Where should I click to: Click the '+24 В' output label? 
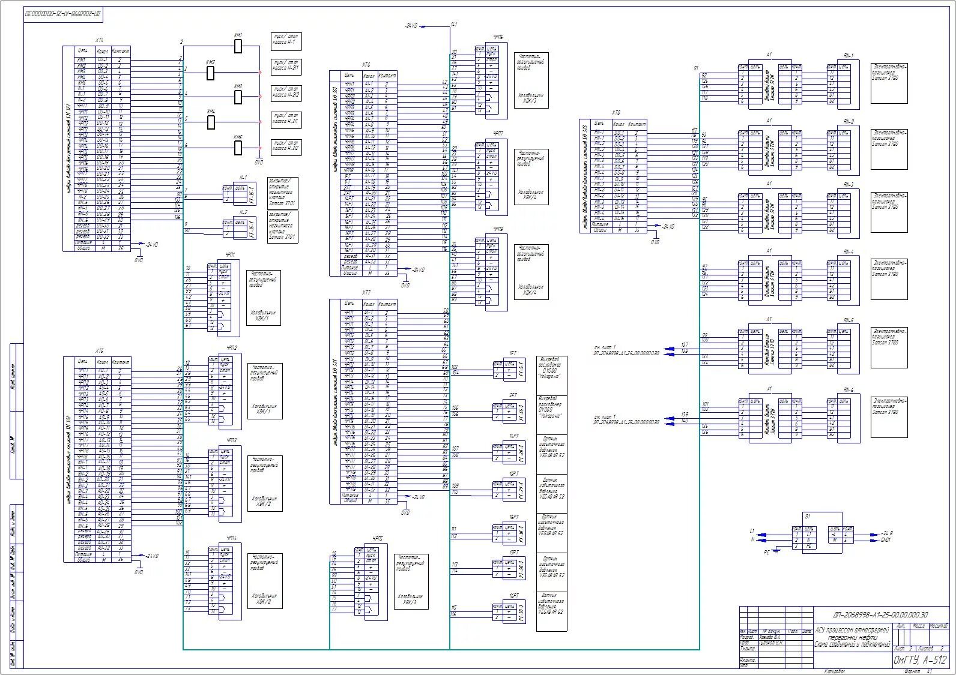click(887, 533)
